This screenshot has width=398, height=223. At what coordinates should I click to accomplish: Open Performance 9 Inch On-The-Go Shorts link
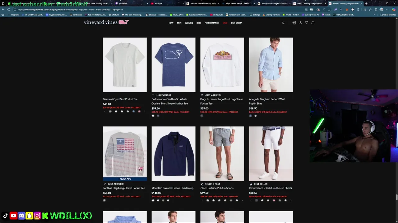click(271, 188)
